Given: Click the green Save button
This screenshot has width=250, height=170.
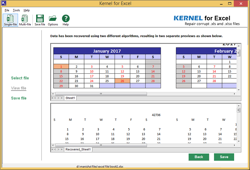Looking at the screenshot, I should (x=224, y=157).
